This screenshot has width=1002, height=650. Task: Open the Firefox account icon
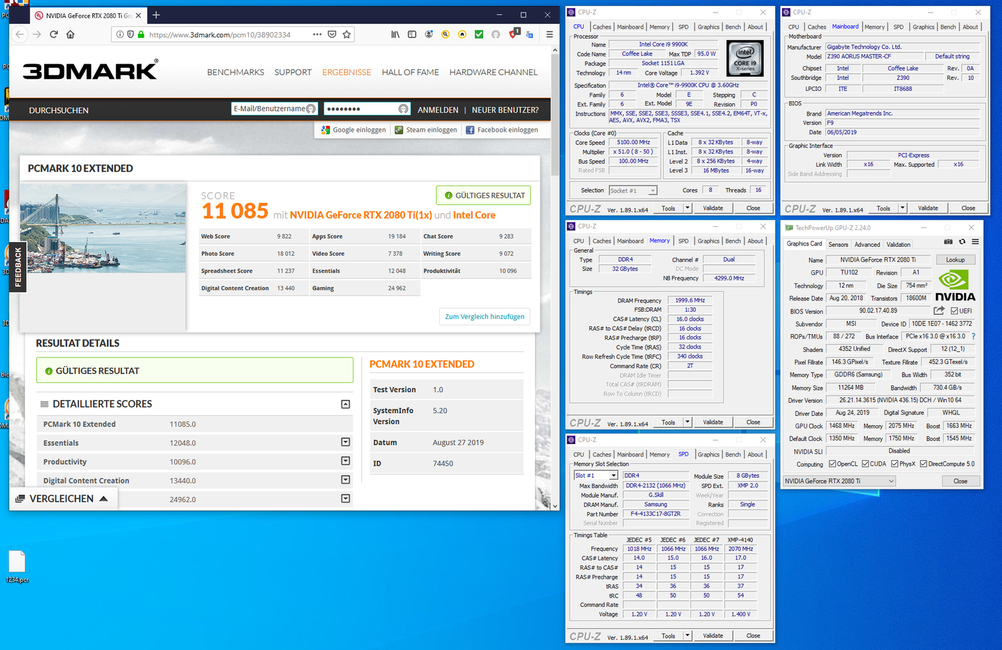tap(428, 34)
